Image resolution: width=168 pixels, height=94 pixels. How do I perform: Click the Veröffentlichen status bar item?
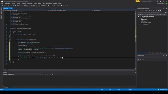coord(162,90)
